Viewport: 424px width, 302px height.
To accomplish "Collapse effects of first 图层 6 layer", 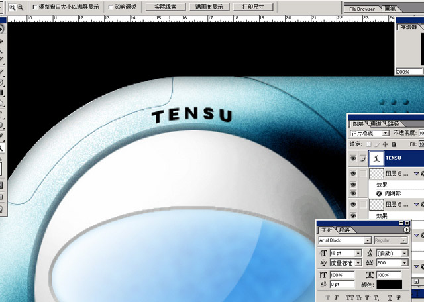I will point(417,174).
